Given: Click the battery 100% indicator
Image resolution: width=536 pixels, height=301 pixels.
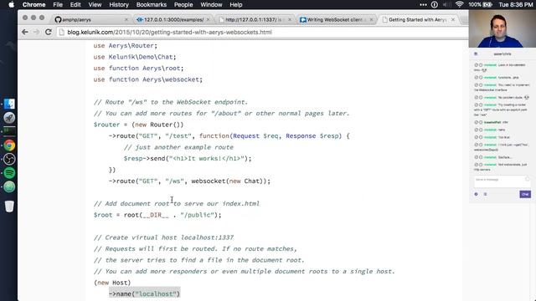Looking at the screenshot, I should pos(480,5).
